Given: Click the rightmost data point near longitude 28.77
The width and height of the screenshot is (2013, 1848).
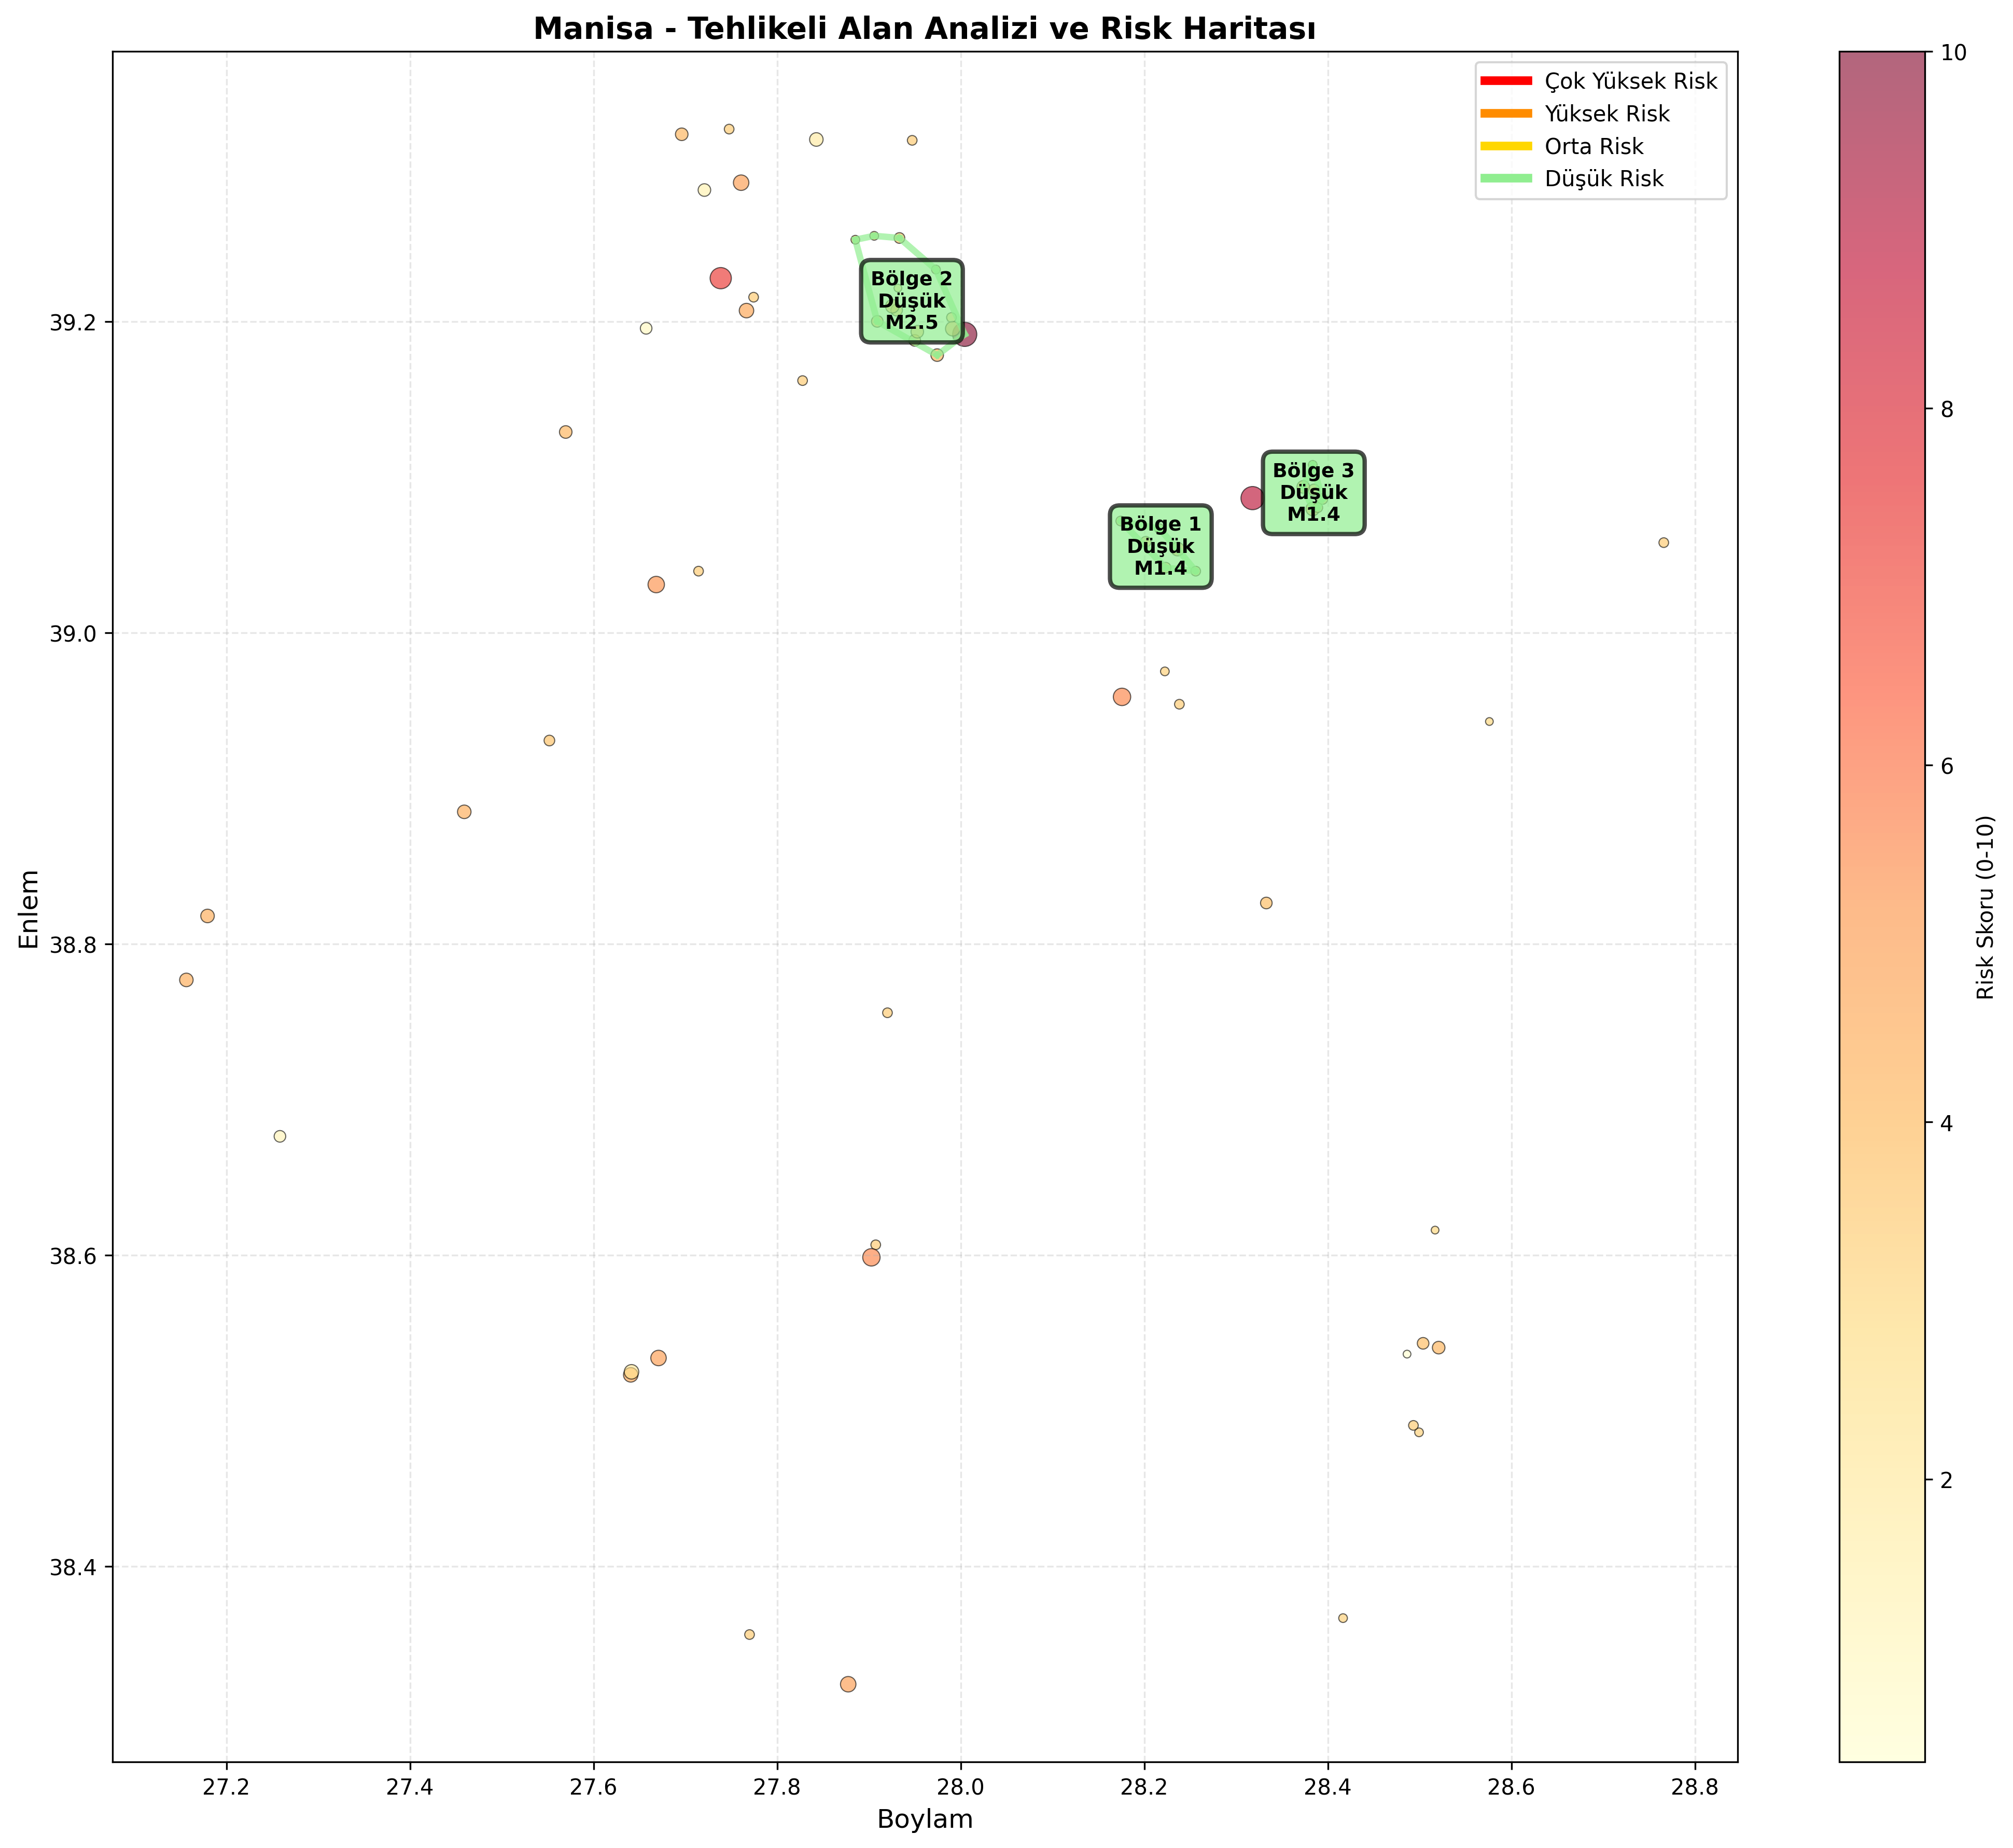Looking at the screenshot, I should click(x=1664, y=543).
